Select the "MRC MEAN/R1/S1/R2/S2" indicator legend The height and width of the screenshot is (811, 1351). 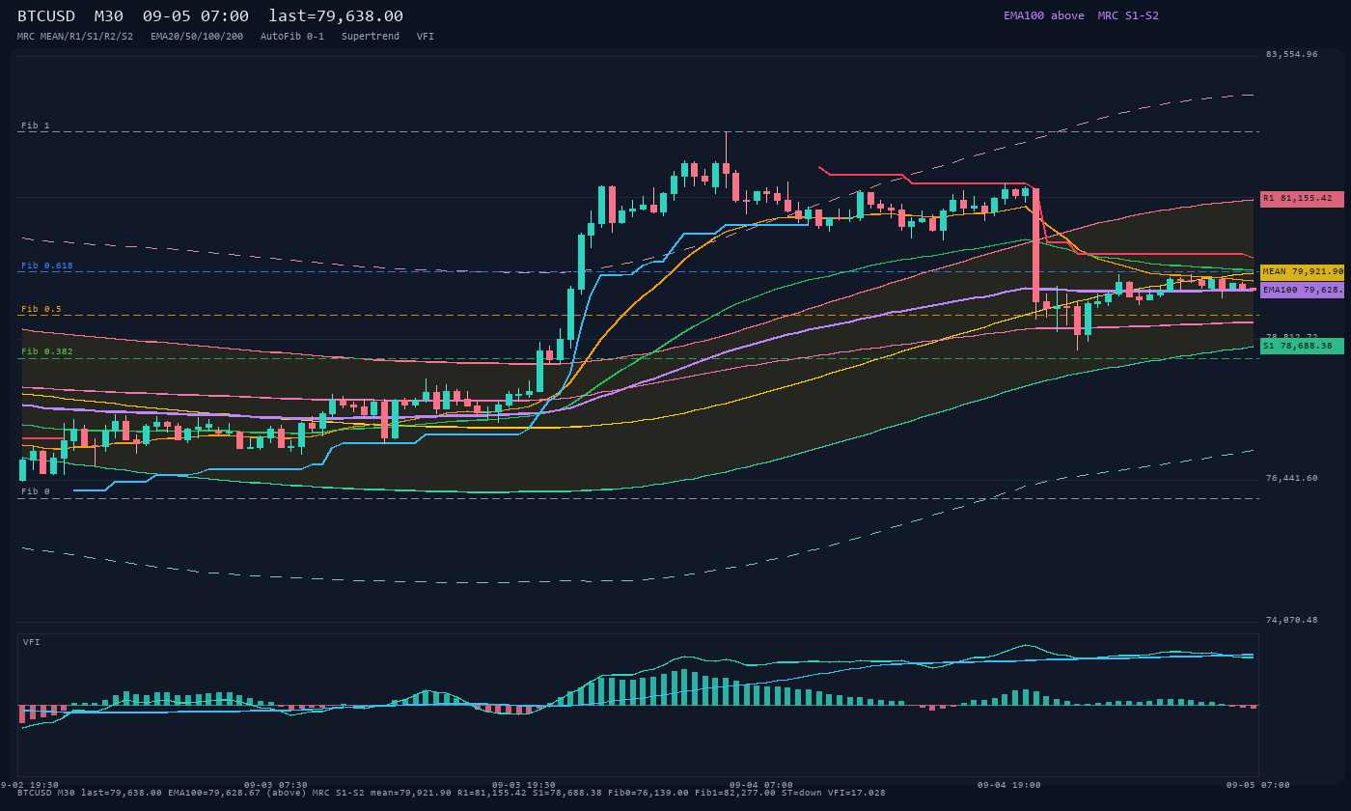coord(75,36)
